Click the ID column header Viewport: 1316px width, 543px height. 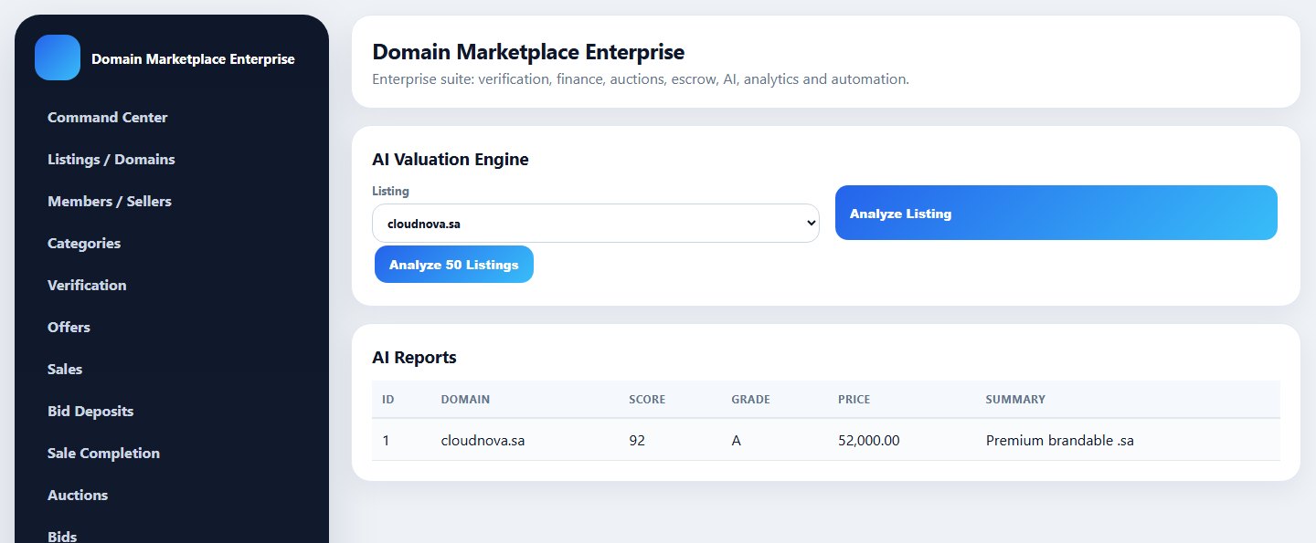click(388, 400)
